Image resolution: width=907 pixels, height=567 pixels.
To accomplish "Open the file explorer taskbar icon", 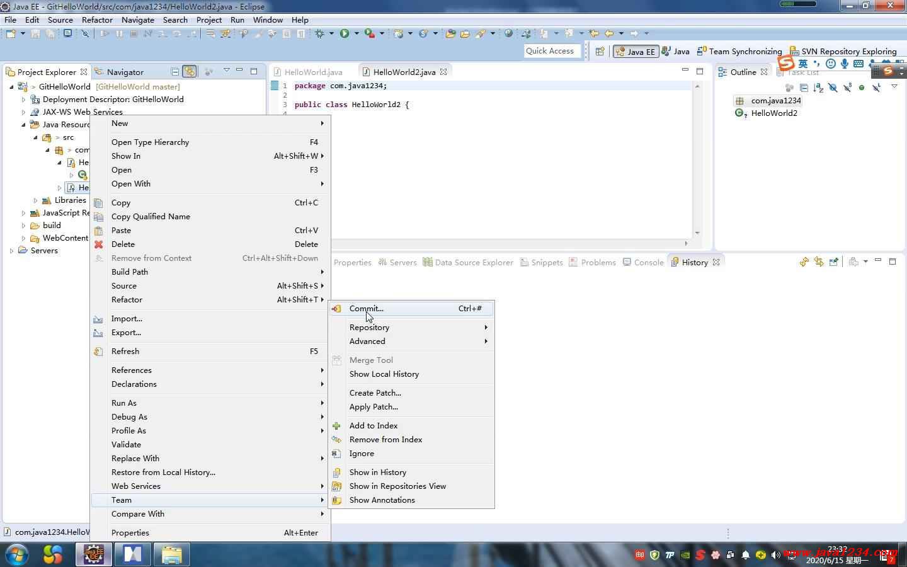I will (171, 554).
